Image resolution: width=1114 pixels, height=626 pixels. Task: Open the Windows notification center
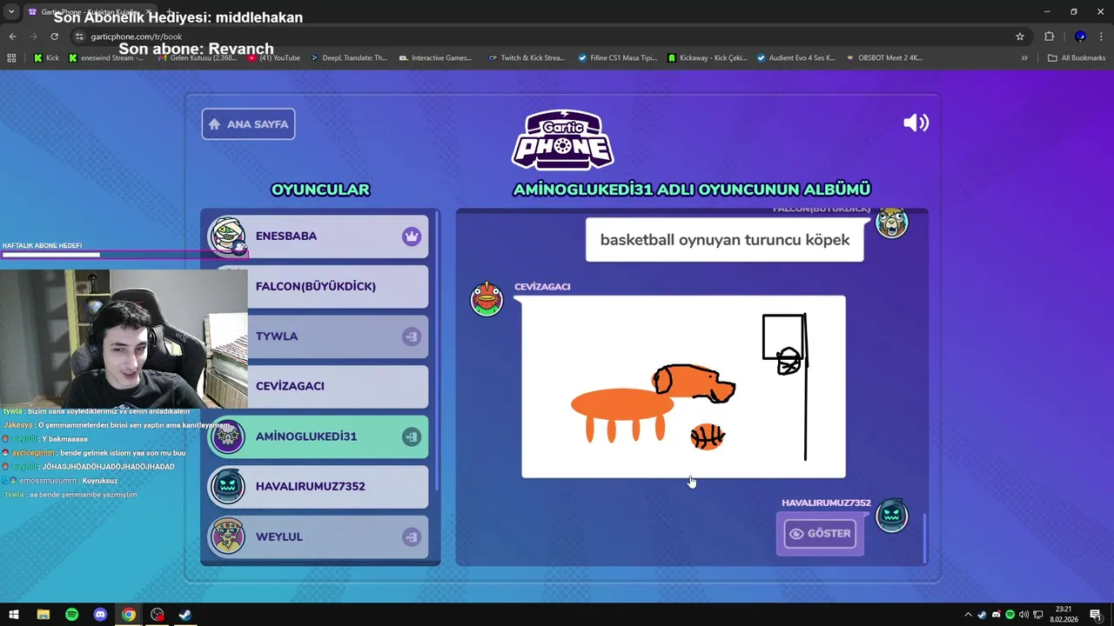(x=1096, y=615)
